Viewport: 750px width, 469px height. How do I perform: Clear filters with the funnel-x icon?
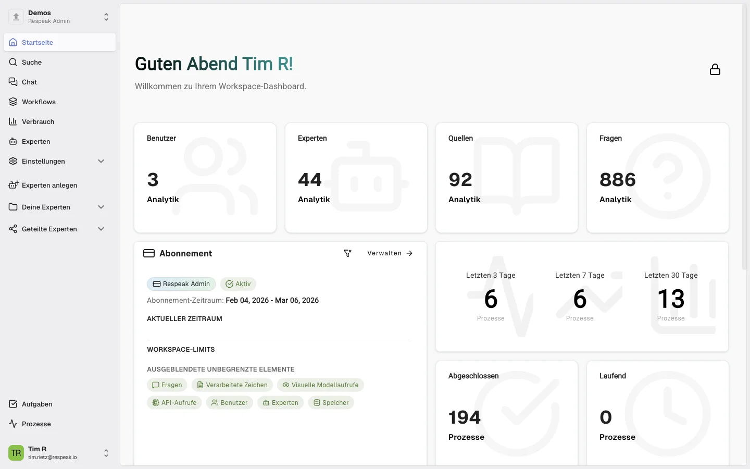coord(348,253)
